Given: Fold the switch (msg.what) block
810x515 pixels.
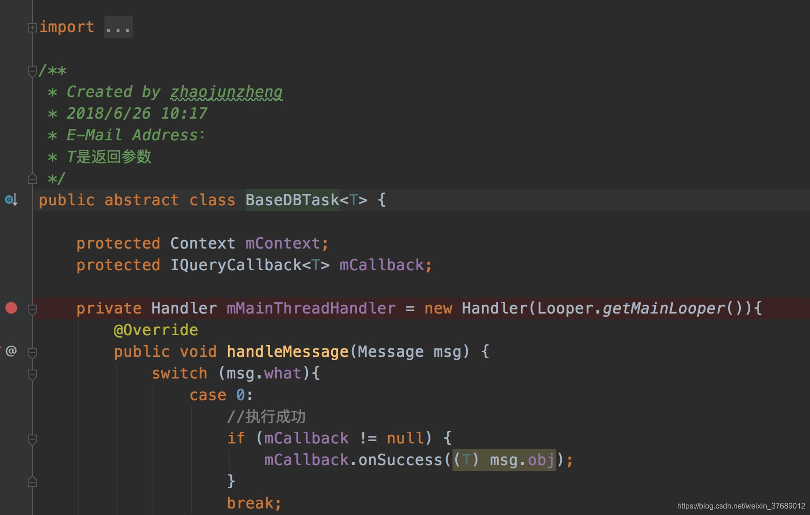Looking at the screenshot, I should point(32,374).
